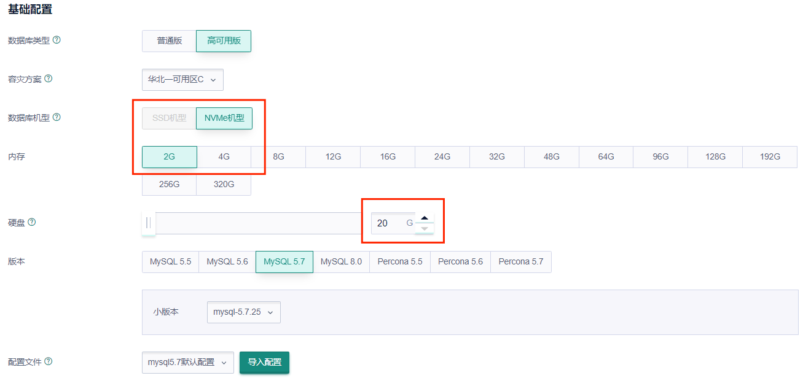The width and height of the screenshot is (803, 381).
Task: Select MySQL 8.0 version tab
Action: point(341,262)
